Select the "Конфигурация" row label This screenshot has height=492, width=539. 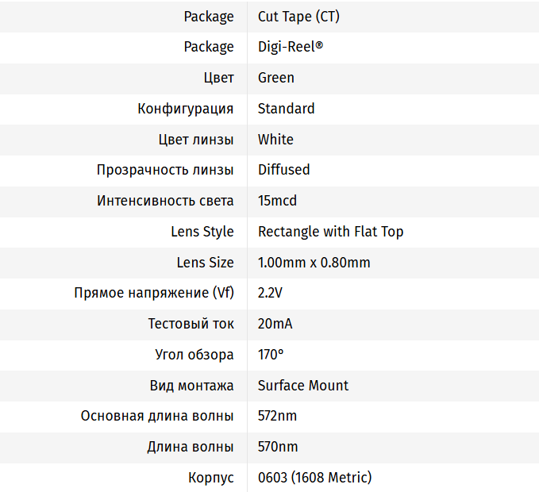(x=186, y=109)
